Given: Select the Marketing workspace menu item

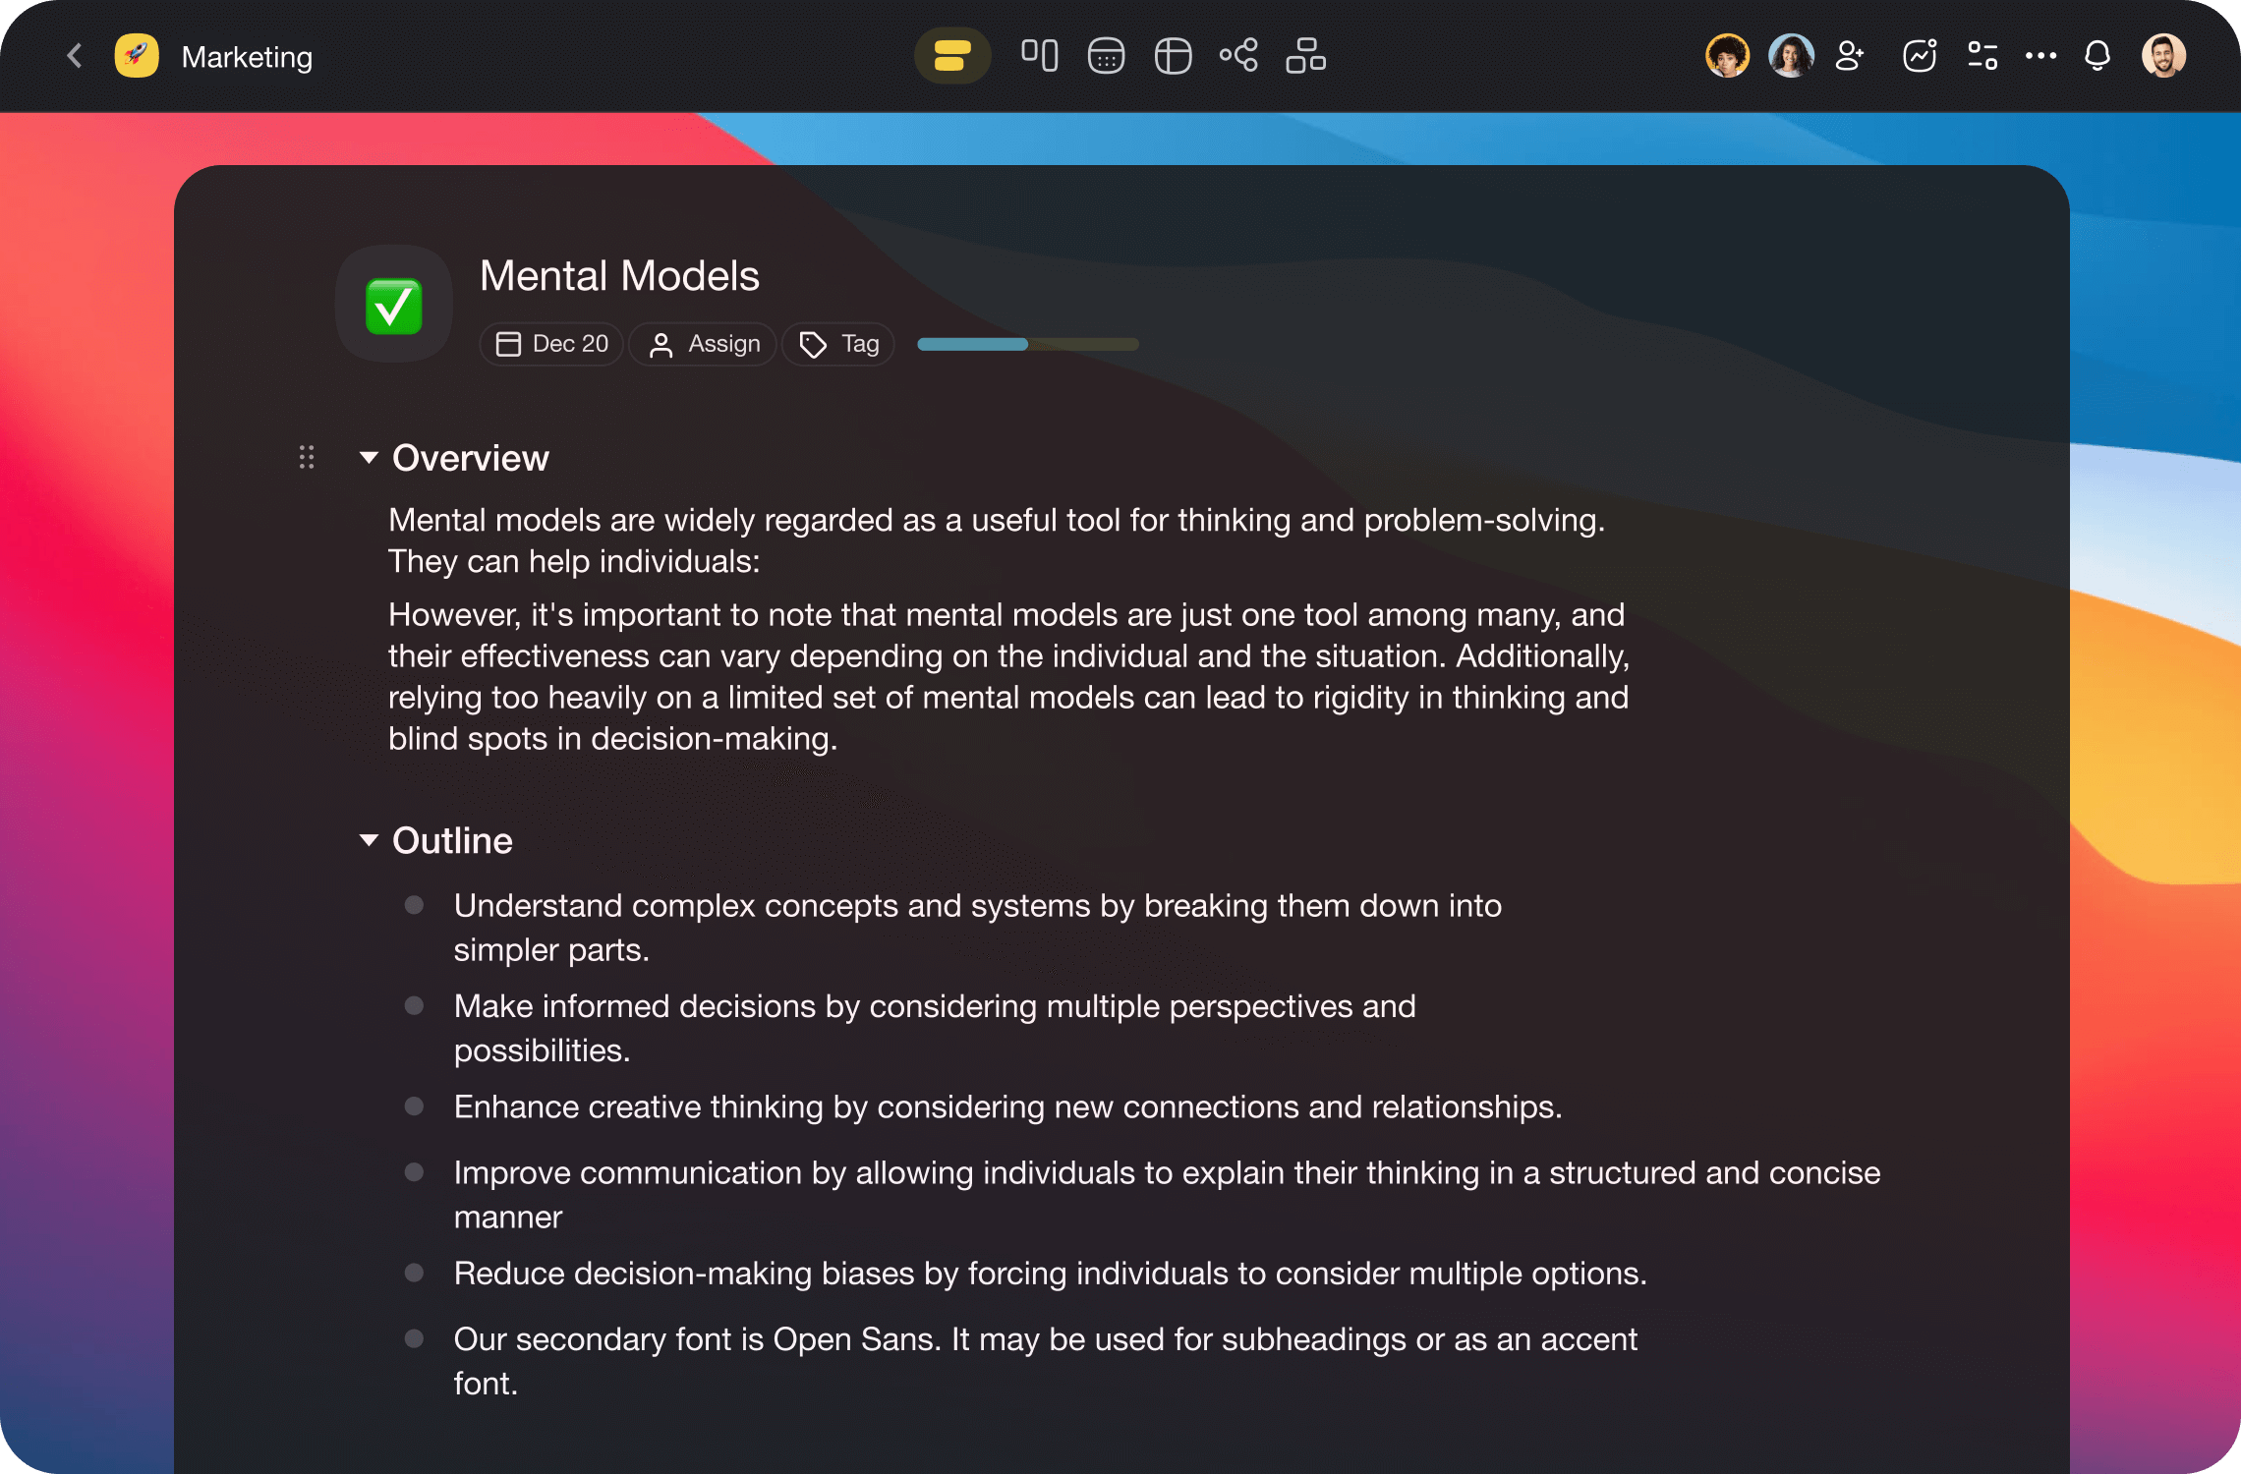Looking at the screenshot, I should click(245, 56).
